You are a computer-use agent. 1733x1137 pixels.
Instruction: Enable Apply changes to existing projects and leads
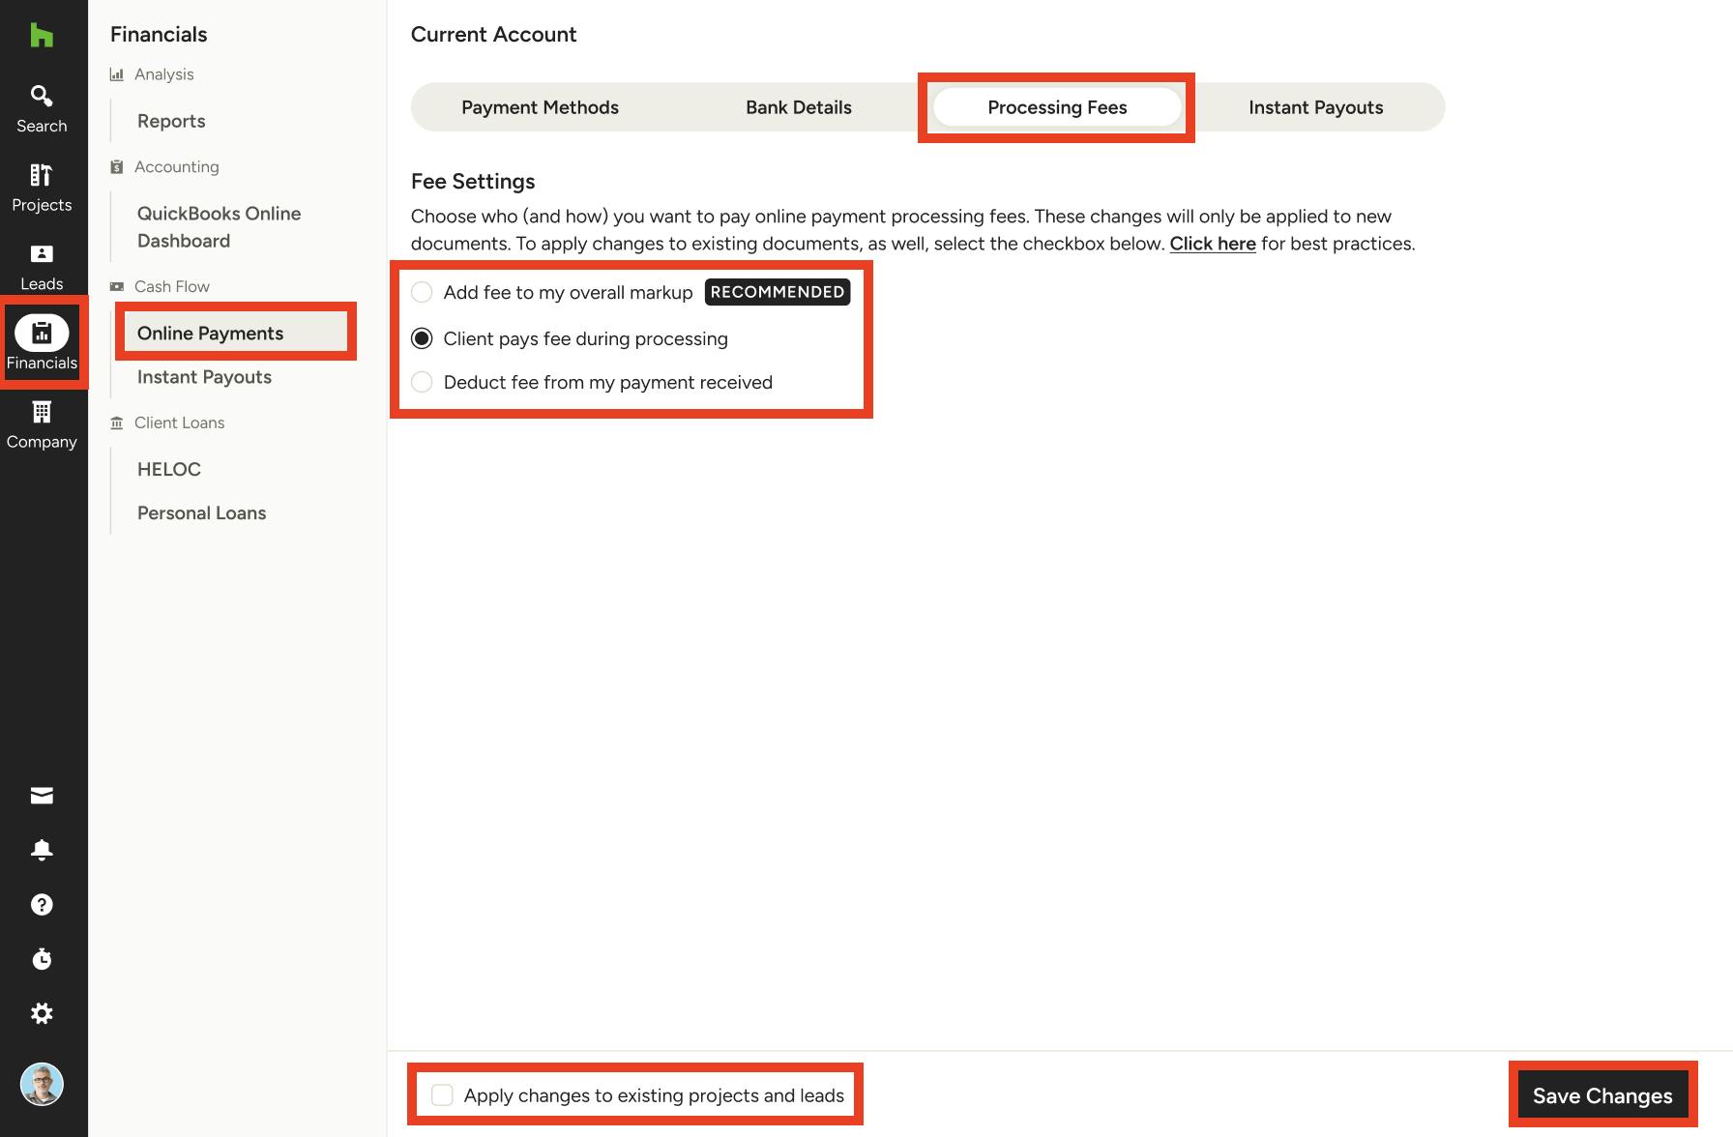(x=443, y=1093)
